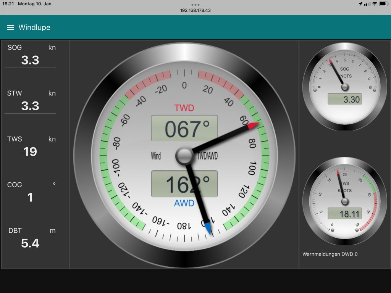
Task: Tap the DBT 5.4 m depth readout
Action: (30, 243)
